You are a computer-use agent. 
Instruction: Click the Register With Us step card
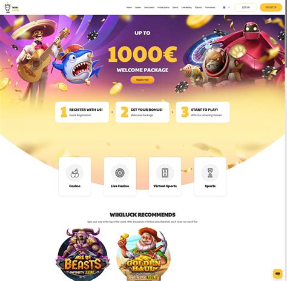82,112
